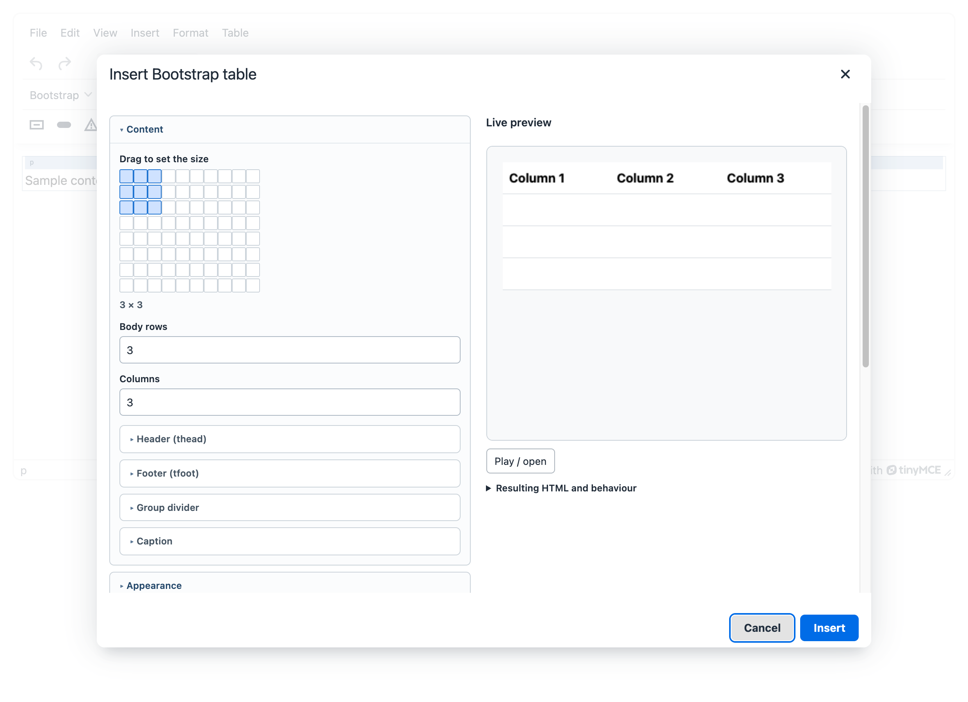Open the View menu

pos(105,33)
